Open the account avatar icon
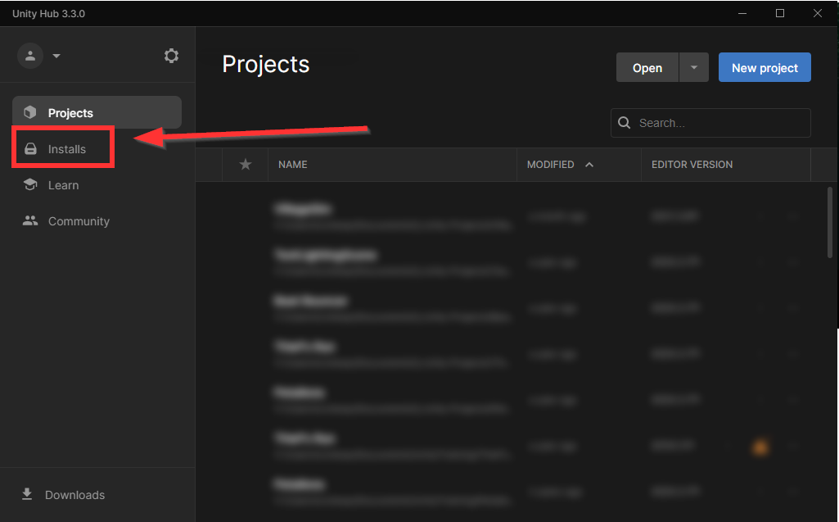 (30, 56)
